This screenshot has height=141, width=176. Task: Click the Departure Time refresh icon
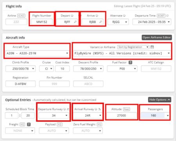point(167,16)
